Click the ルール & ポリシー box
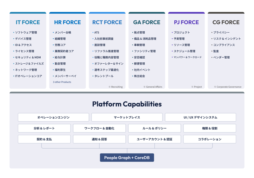Viewport: 254px width, 178px height. pyautogui.click(x=155, y=128)
